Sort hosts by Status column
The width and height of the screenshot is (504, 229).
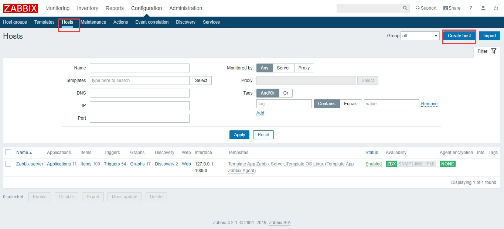coord(372,153)
